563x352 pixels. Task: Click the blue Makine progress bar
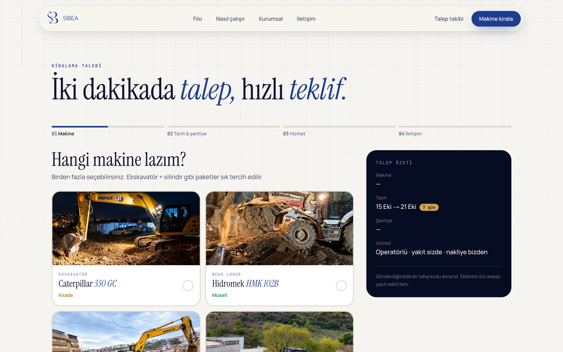80,127
